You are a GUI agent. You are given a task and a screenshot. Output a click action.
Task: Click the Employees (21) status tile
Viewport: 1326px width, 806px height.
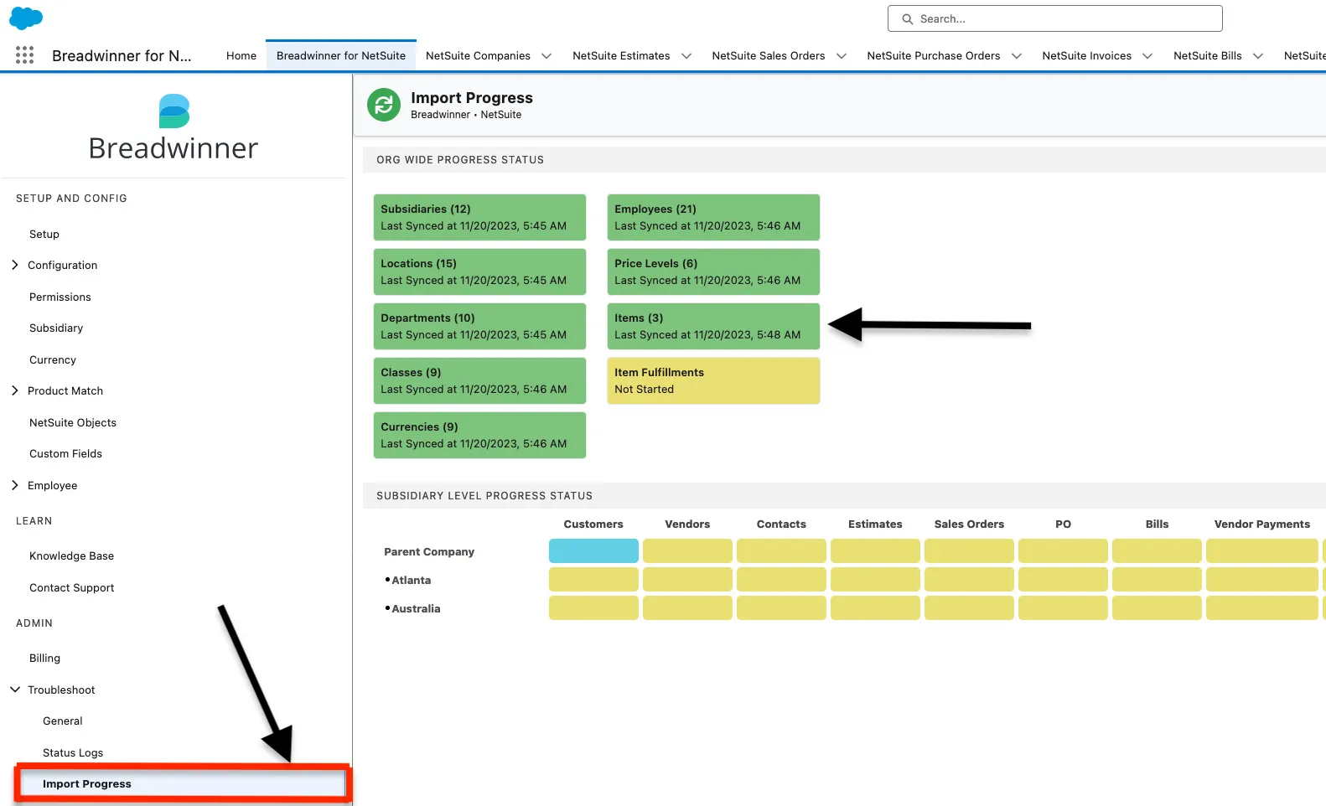[713, 217]
